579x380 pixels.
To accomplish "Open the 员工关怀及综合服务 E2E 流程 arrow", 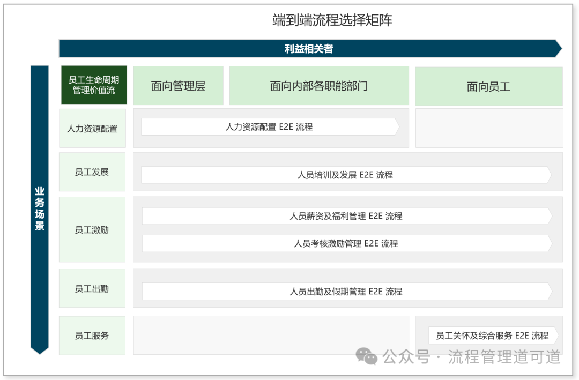I will [492, 336].
